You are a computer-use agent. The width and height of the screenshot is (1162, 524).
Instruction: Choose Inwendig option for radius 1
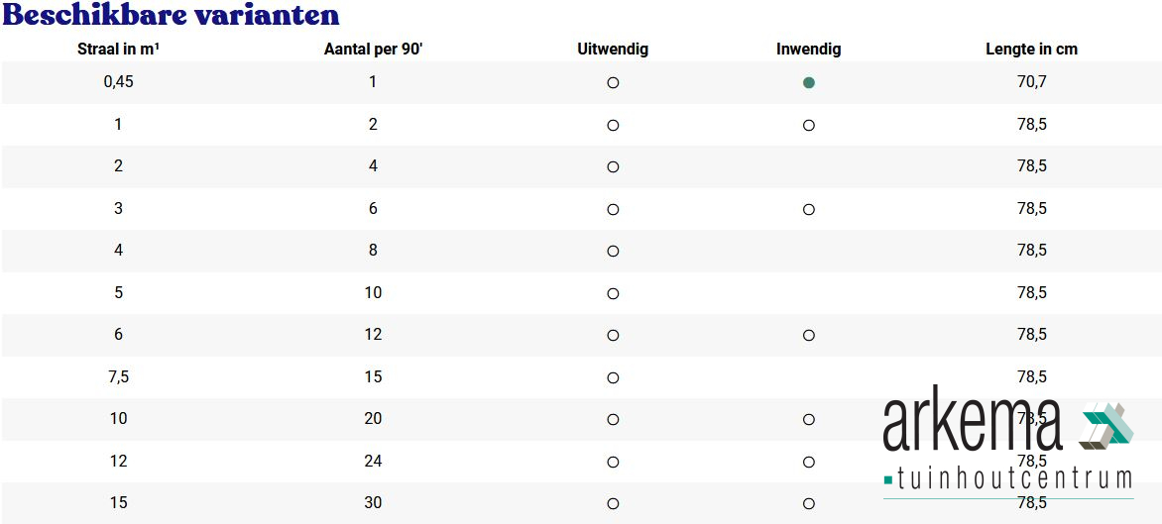(808, 126)
